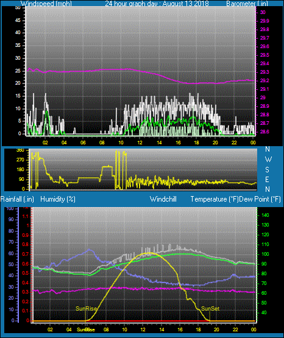Click windspeed value 25 on left axis
Viewport: 284px width, 338px height.
(x=18, y=71)
